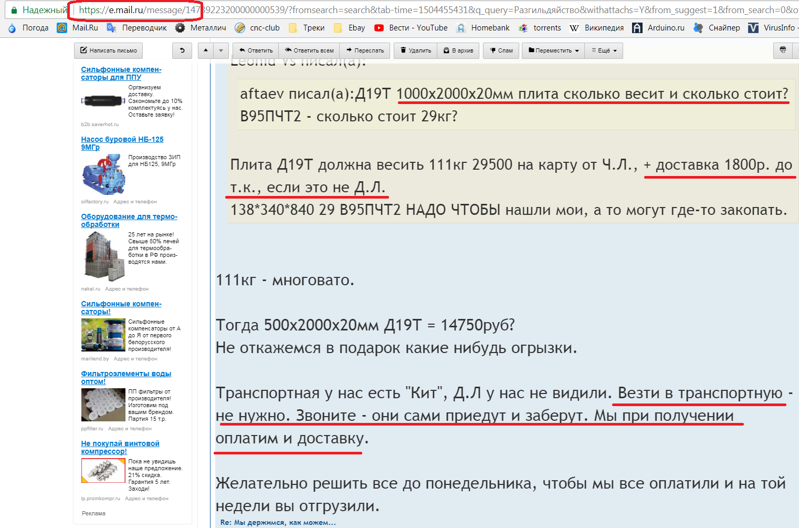The height and width of the screenshot is (528, 799).
Task: Click Ответить всем to reply all
Action: pyautogui.click(x=309, y=50)
